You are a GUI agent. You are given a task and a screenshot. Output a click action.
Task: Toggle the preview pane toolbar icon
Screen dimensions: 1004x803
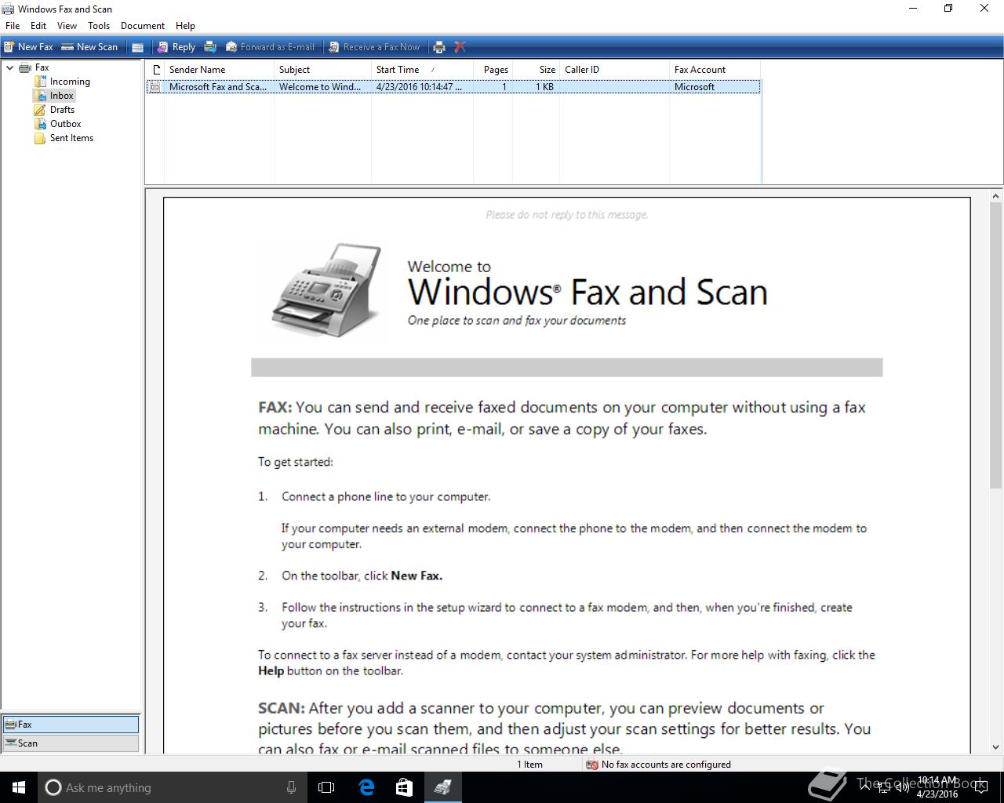coord(137,47)
